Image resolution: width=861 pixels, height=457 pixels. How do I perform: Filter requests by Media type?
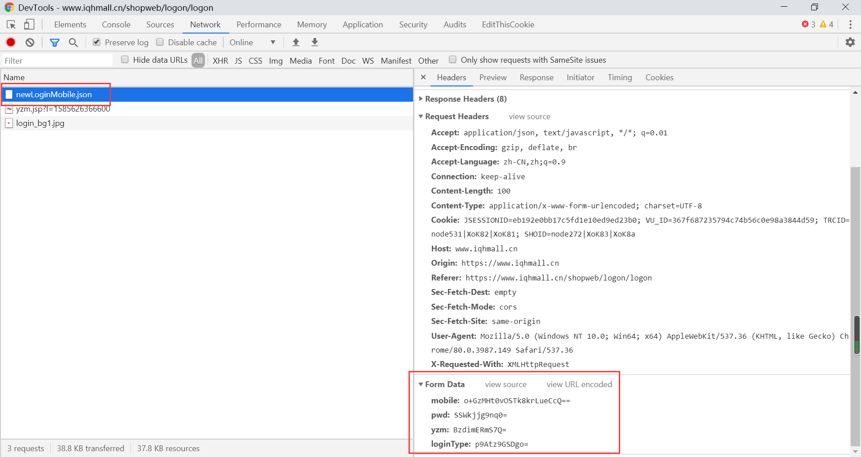tap(300, 60)
